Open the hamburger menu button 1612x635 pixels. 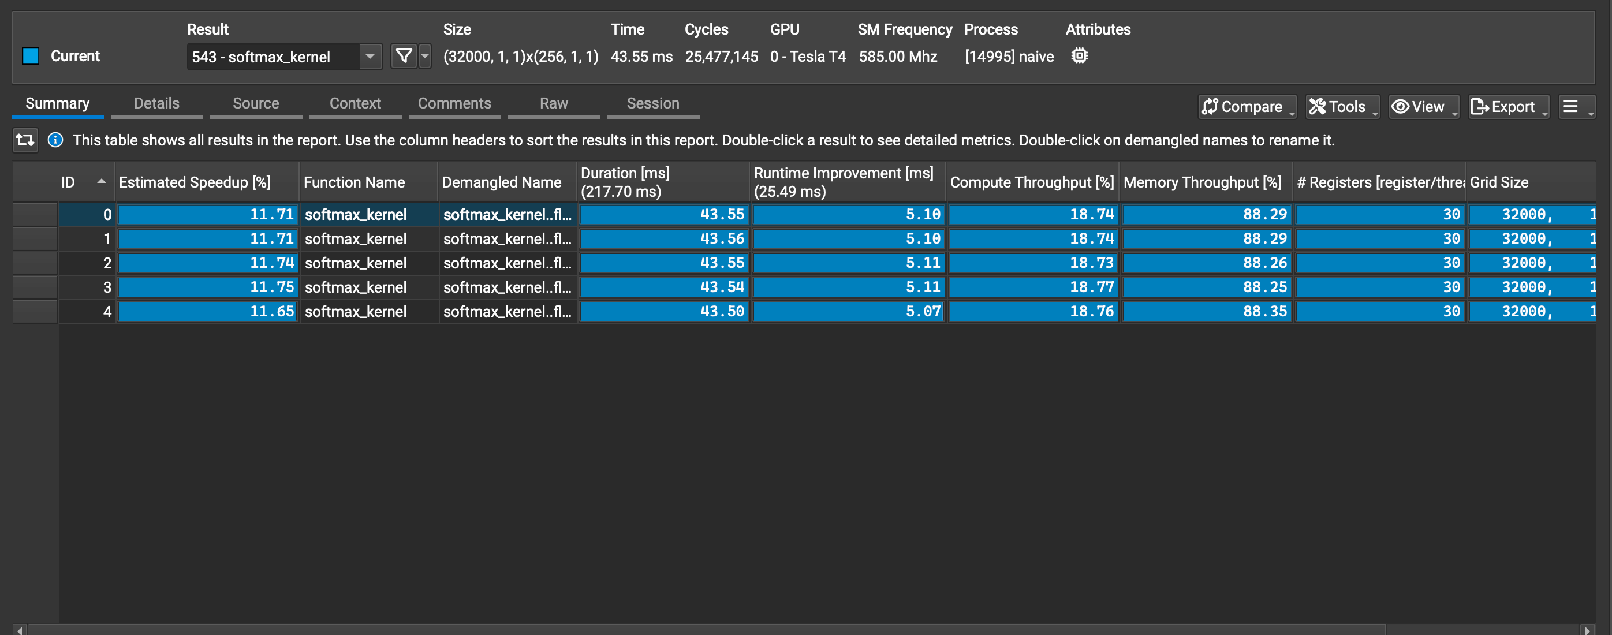1576,107
